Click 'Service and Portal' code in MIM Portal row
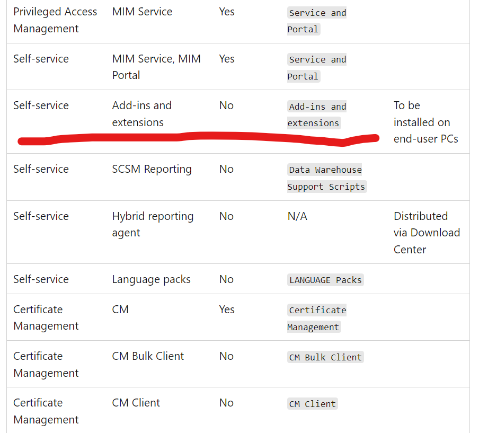The width and height of the screenshot is (479, 433). [x=317, y=68]
